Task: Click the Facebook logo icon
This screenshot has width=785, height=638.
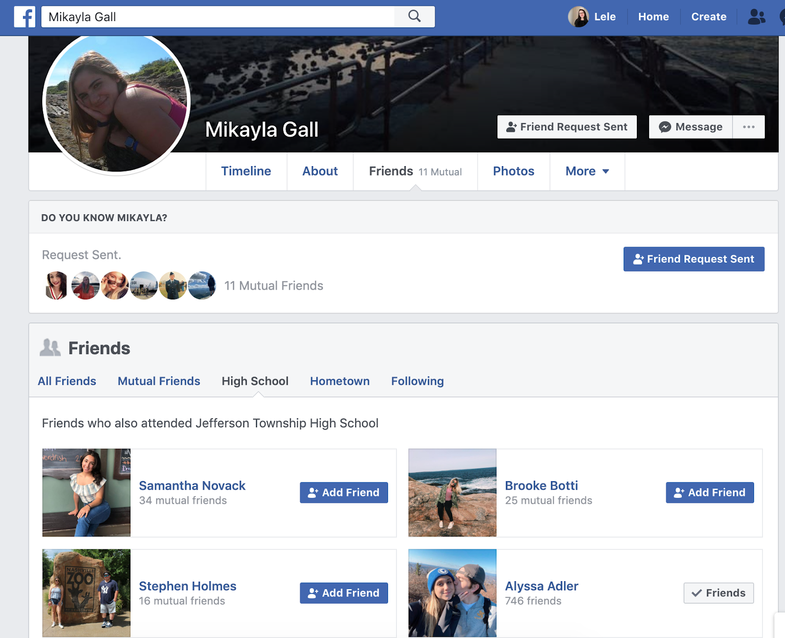Action: coord(25,17)
